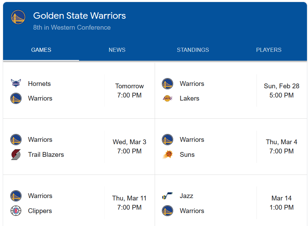Click the Clippers team logo
Viewport: 308px width, 226px height.
[x=16, y=211]
